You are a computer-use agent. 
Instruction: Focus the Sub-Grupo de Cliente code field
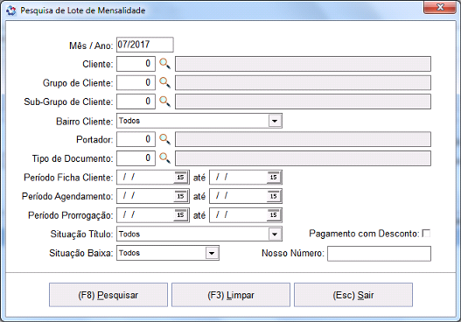click(x=136, y=101)
